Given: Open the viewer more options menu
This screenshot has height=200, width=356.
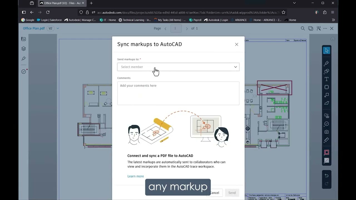Looking at the screenshot, I should (325, 28).
